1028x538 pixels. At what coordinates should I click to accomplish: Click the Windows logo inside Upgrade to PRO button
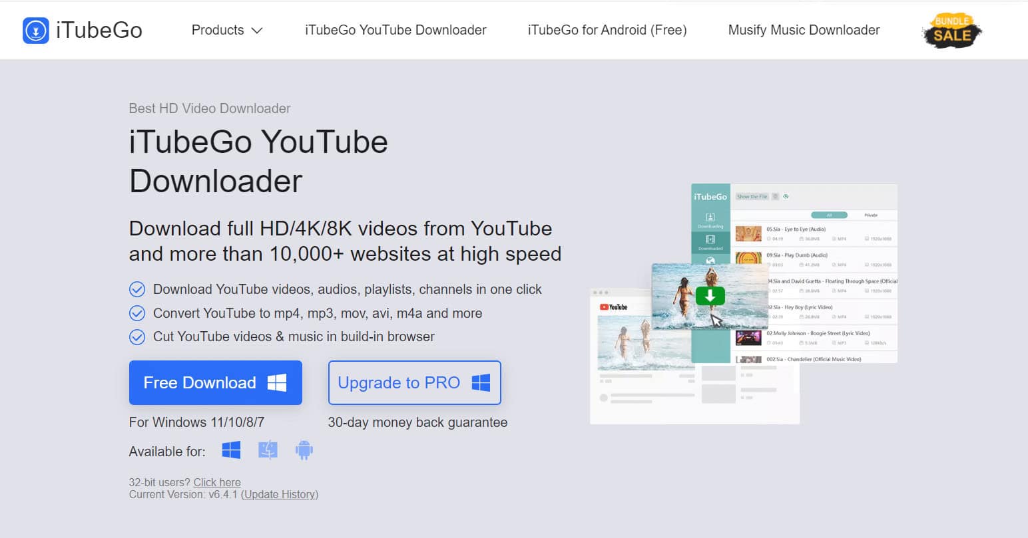[481, 382]
